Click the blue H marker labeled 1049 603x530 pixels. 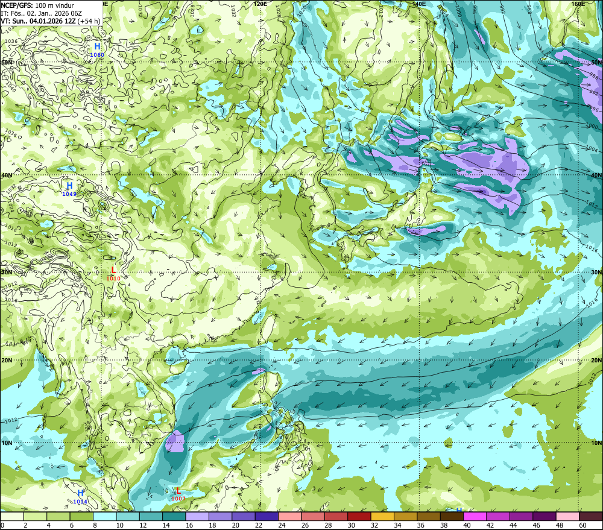coord(69,186)
